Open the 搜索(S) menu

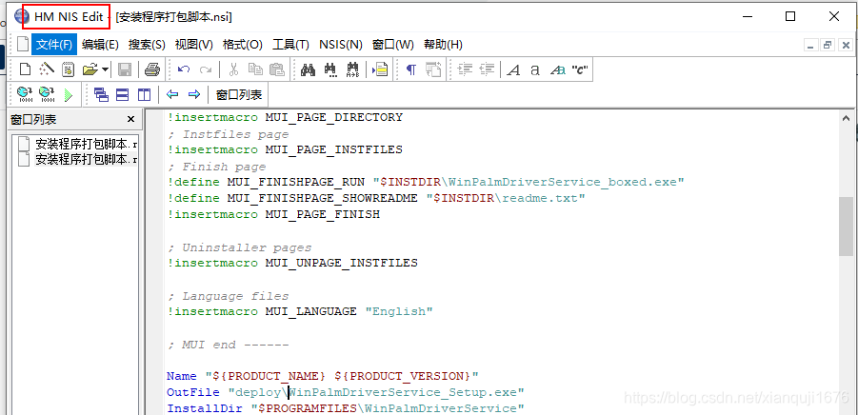[x=147, y=45]
